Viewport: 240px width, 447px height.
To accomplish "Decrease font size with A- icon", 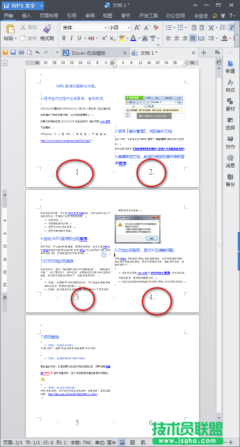I will [147, 28].
